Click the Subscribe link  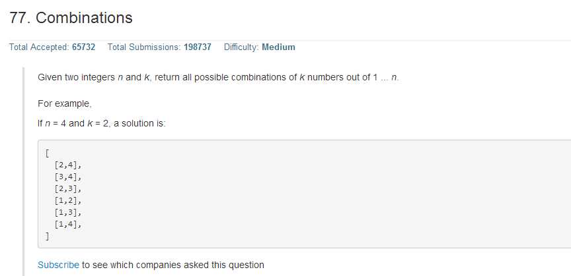[x=58, y=265]
